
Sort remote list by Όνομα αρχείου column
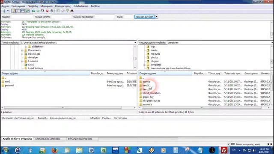165,74
